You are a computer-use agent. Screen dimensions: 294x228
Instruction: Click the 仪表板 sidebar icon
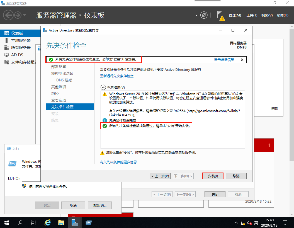click(7, 33)
